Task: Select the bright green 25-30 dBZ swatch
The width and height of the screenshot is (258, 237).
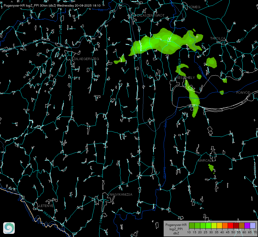Action: [x=208, y=226]
